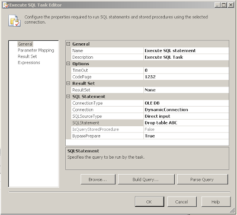Edit the CodePage value 1252

186,77
